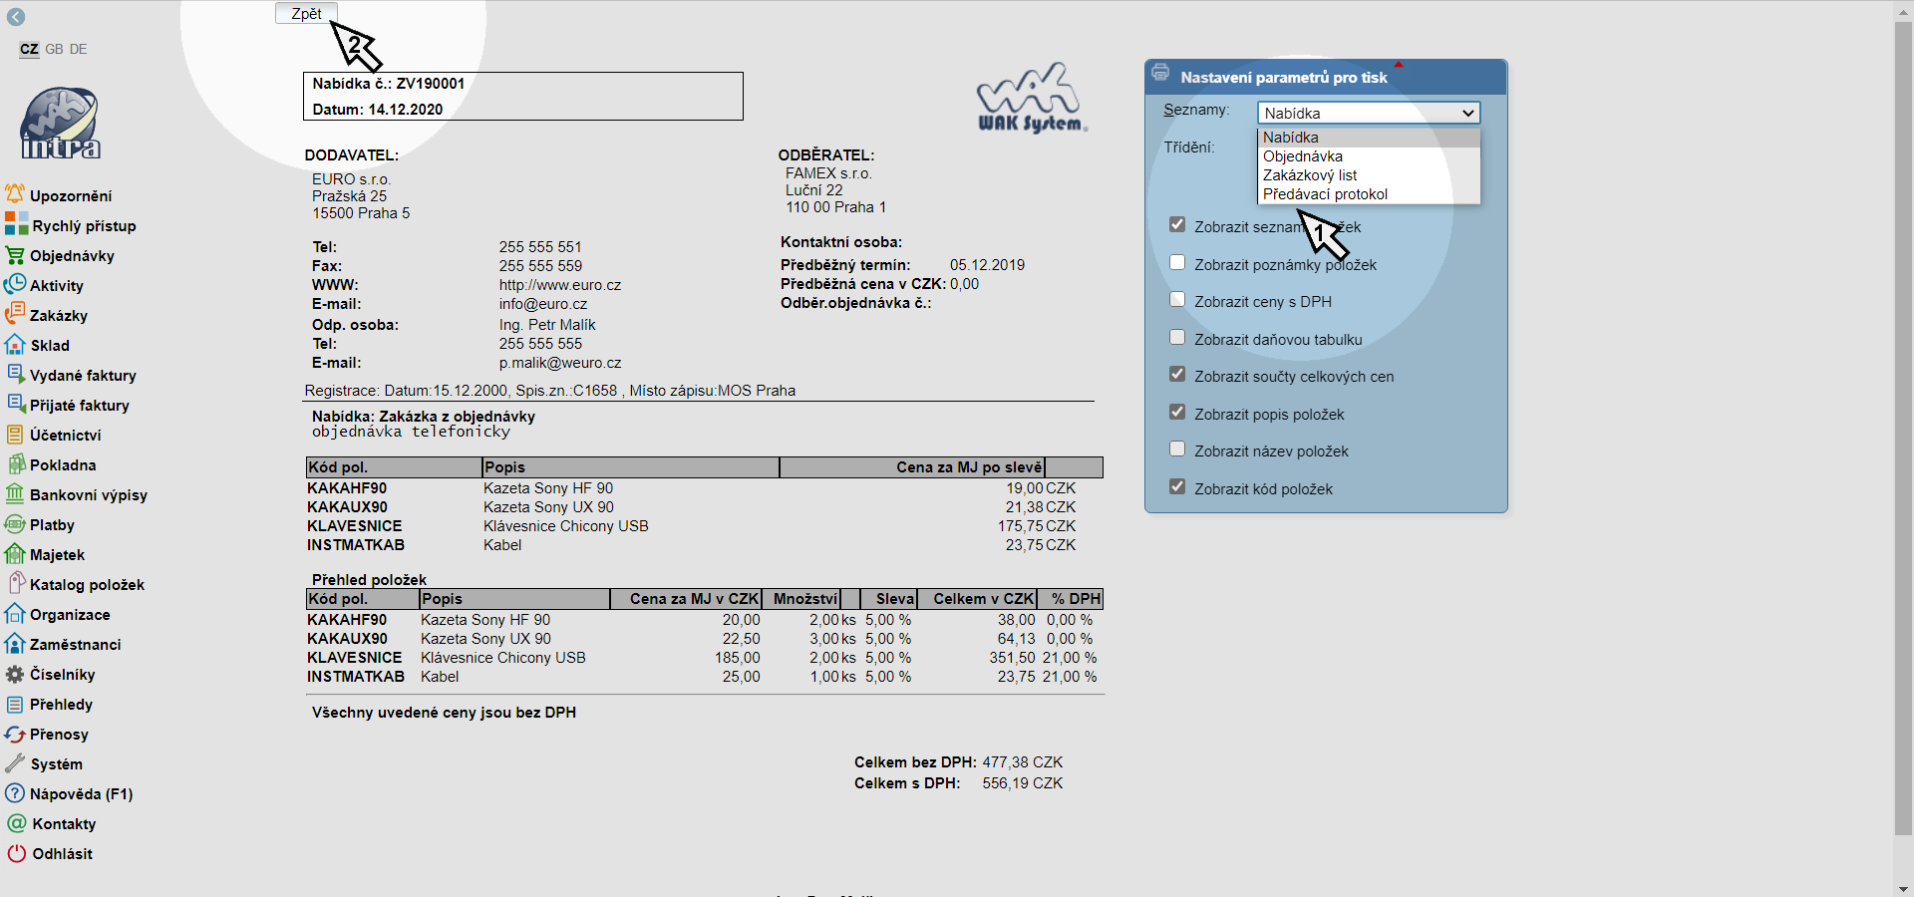
Task: Choose Zakázkový list option
Action: click(x=1369, y=175)
